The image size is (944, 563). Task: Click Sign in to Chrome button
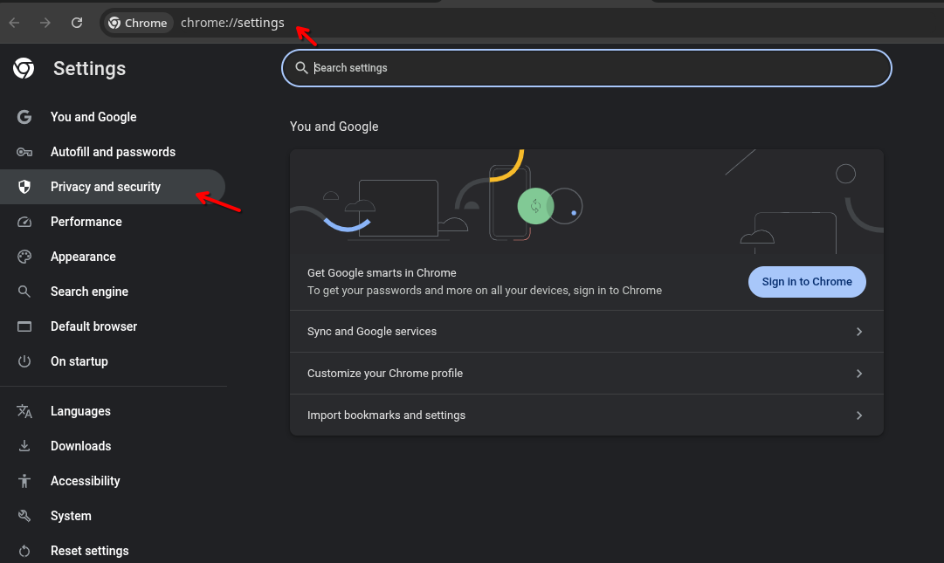pos(807,281)
